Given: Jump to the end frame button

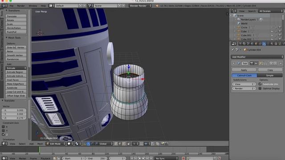Looking at the screenshot, I should [x=151, y=158].
